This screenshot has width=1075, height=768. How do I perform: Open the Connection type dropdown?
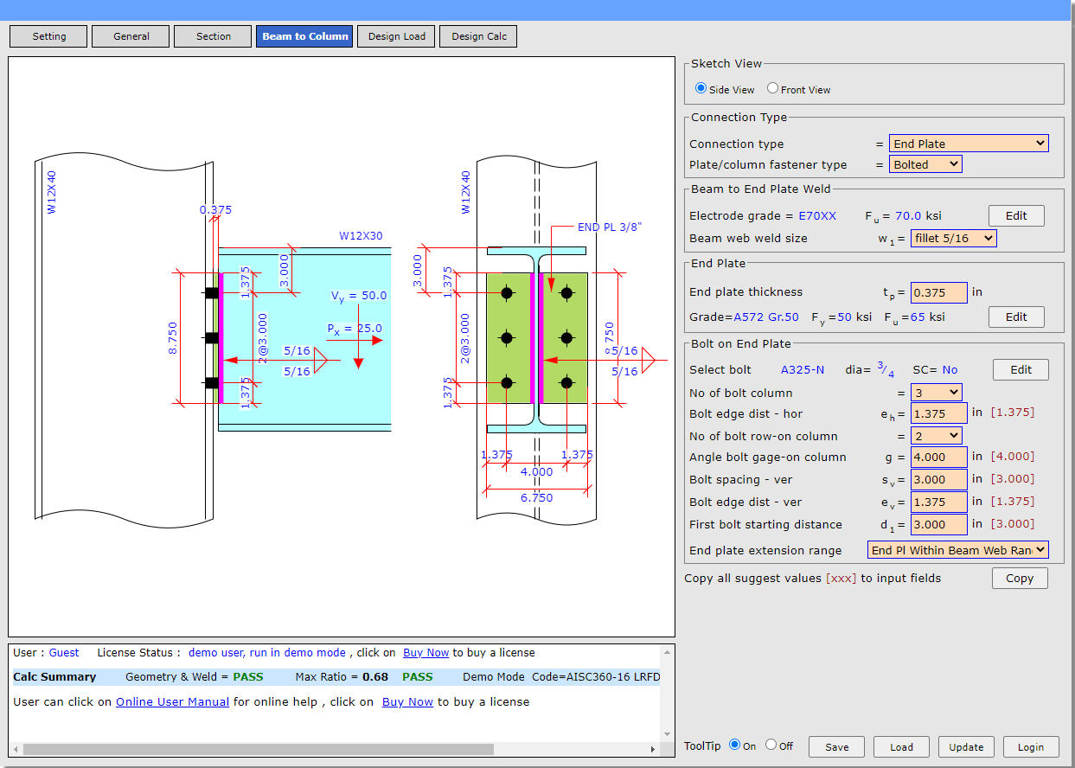968,144
